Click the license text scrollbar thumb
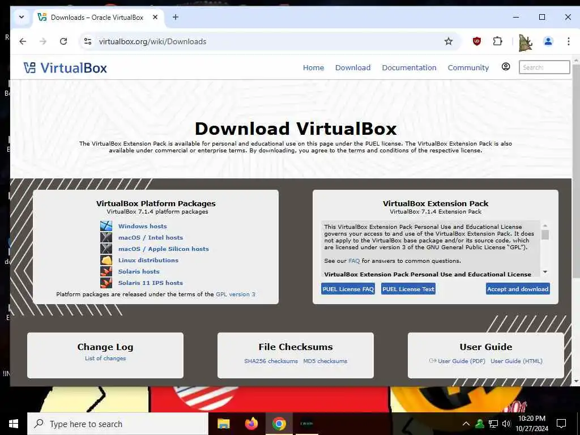Screen dimensions: 580x435 [x=545, y=235]
